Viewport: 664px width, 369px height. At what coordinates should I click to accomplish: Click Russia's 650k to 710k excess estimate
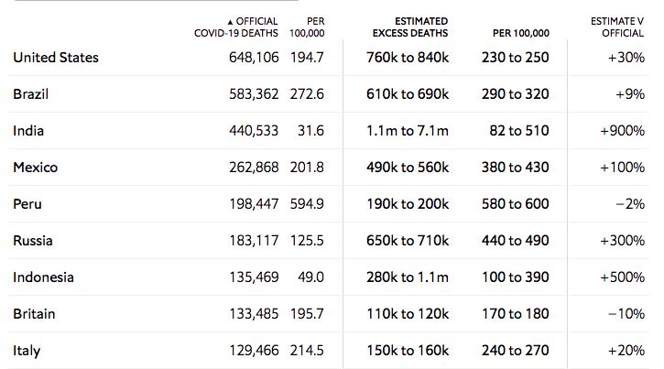(x=408, y=241)
